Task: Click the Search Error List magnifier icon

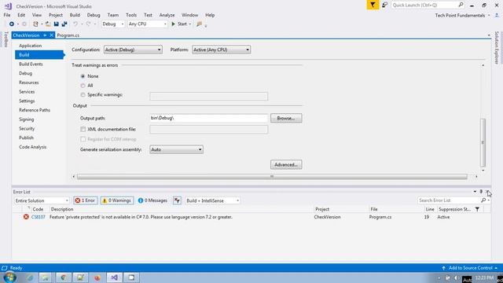Action: (483, 200)
